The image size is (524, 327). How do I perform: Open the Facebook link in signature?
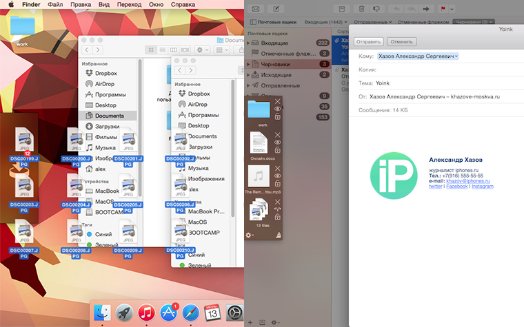click(457, 186)
